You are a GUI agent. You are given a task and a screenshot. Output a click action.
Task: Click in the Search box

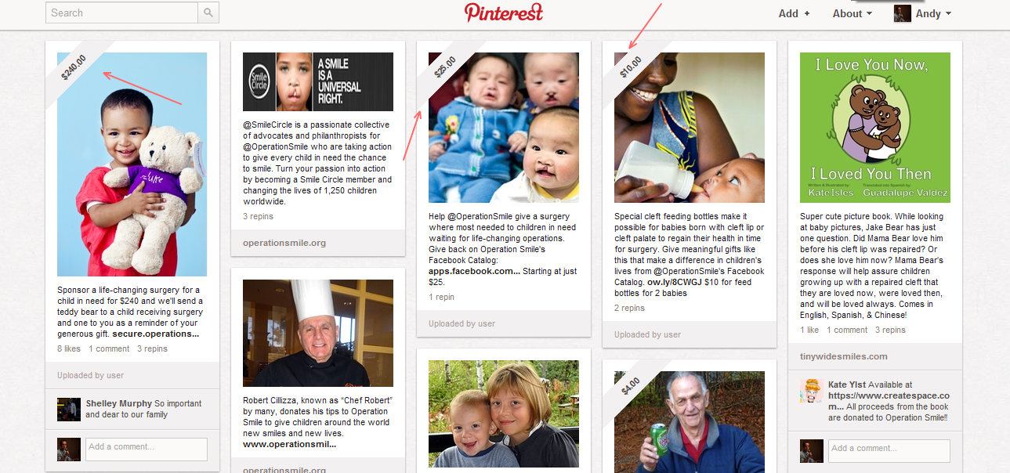[x=122, y=13]
